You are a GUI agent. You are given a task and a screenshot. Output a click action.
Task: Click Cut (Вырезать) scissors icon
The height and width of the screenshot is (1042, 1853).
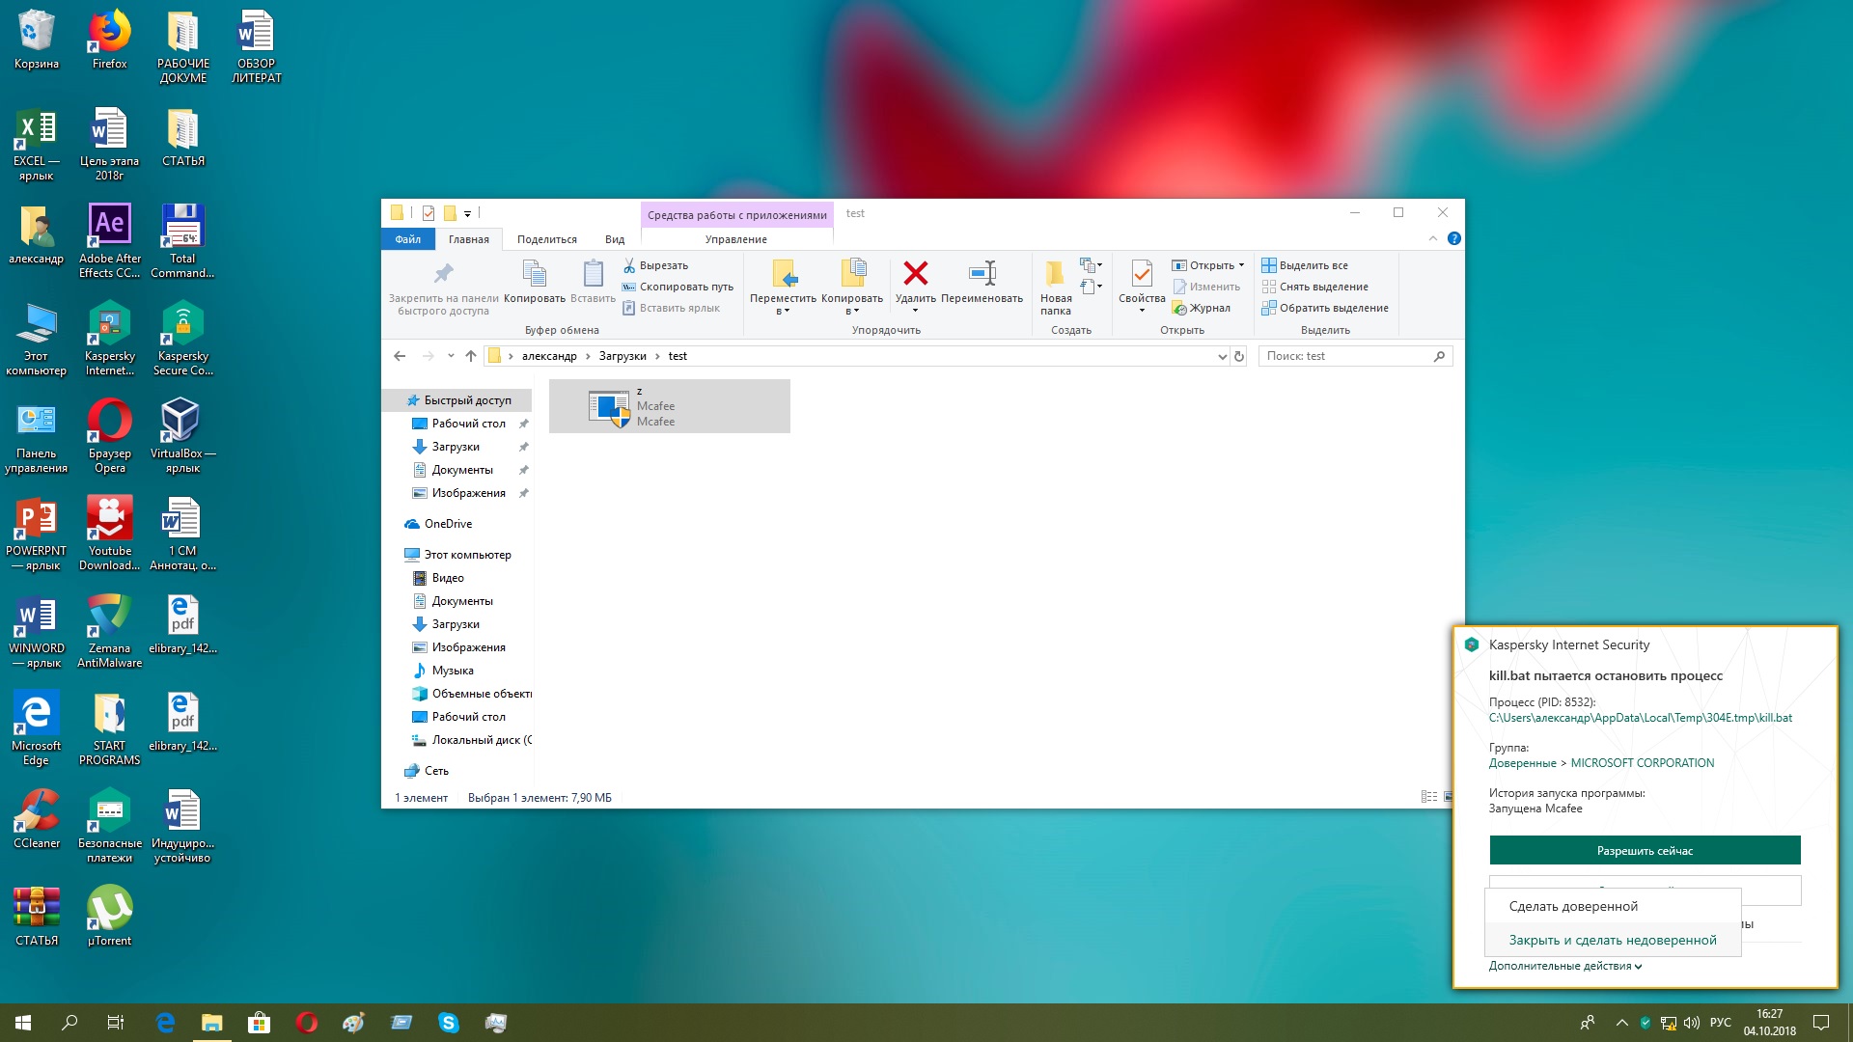(629, 265)
